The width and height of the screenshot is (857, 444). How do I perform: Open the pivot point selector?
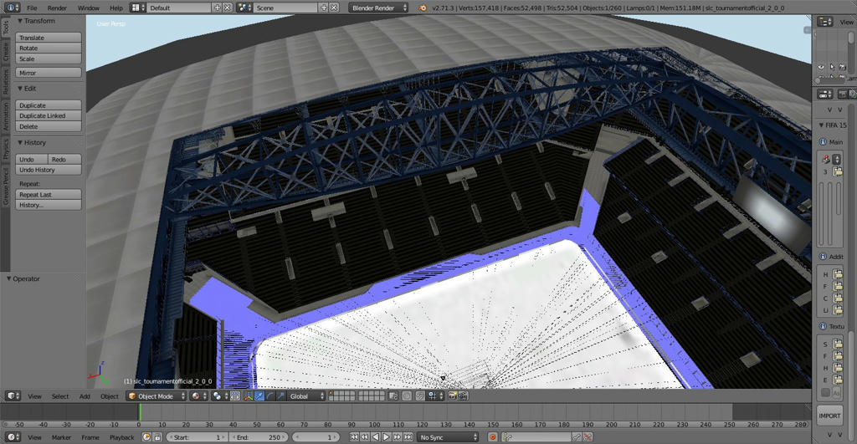pos(221,396)
